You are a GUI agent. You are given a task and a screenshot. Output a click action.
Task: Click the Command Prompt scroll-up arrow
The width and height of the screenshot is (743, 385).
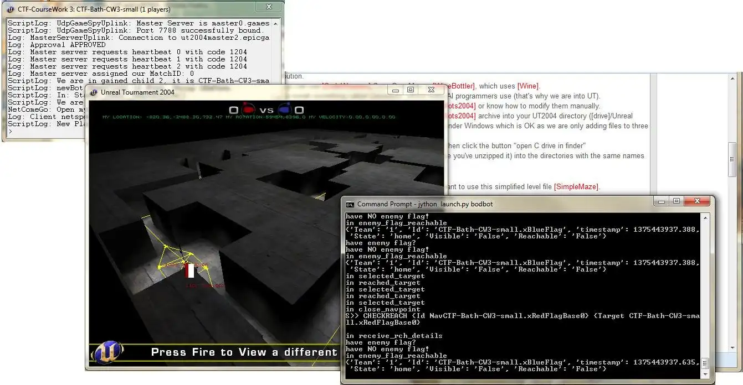point(705,217)
